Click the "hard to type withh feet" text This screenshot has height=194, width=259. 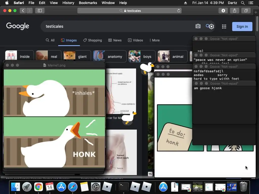coord(217,79)
